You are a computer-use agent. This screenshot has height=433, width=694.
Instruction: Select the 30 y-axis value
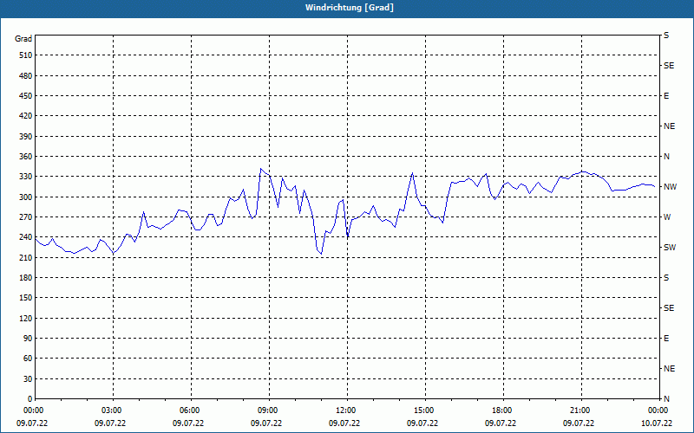pyautogui.click(x=28, y=379)
